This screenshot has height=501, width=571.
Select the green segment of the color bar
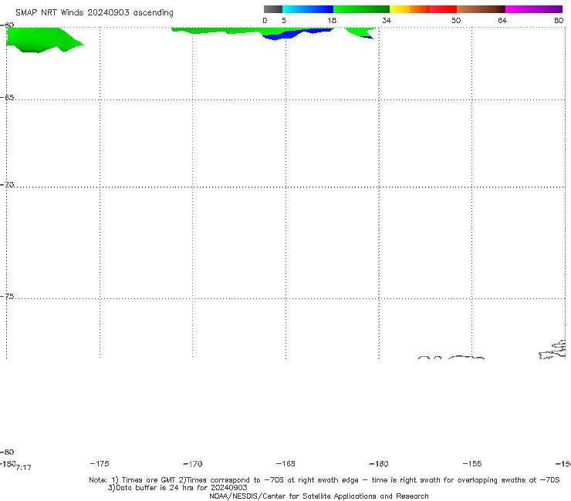click(361, 9)
